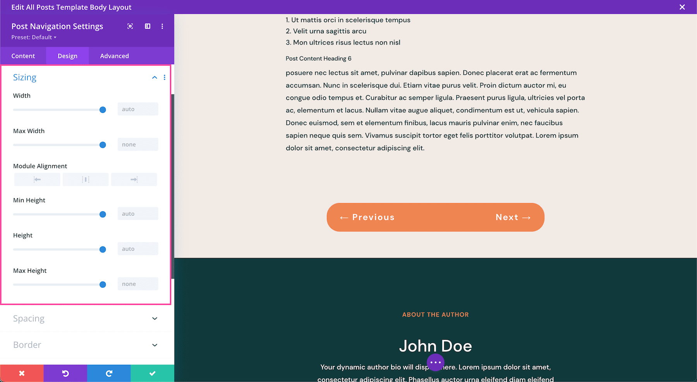Click the Height auto input field

(x=137, y=248)
